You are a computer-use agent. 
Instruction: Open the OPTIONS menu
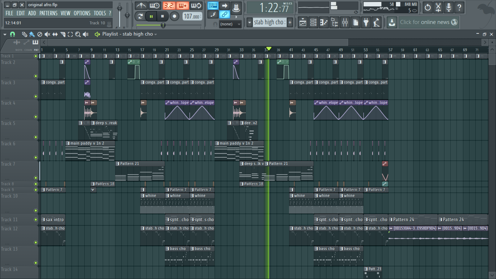click(x=82, y=13)
